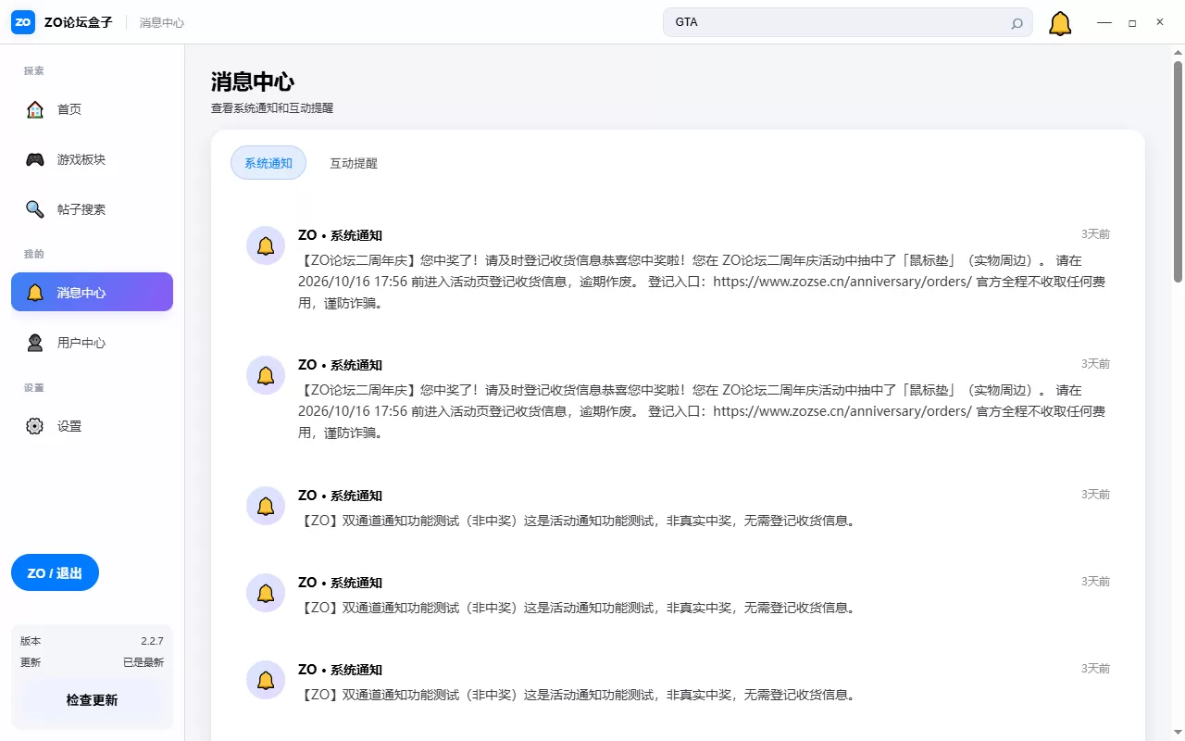Minimize the window
The image size is (1185, 741).
tap(1104, 22)
